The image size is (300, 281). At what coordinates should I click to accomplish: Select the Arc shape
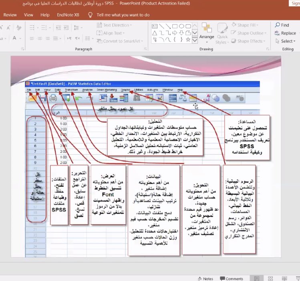click(x=161, y=40)
